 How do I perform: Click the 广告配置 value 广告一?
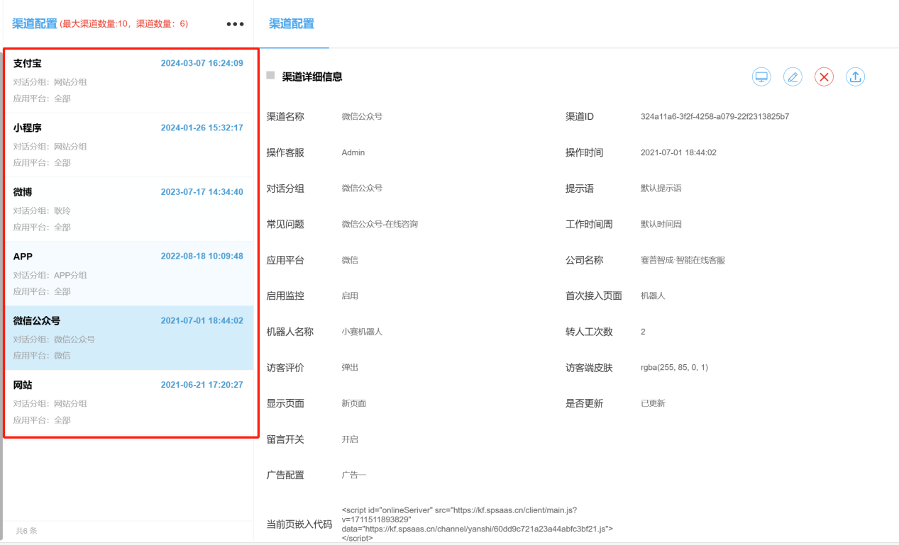point(353,475)
